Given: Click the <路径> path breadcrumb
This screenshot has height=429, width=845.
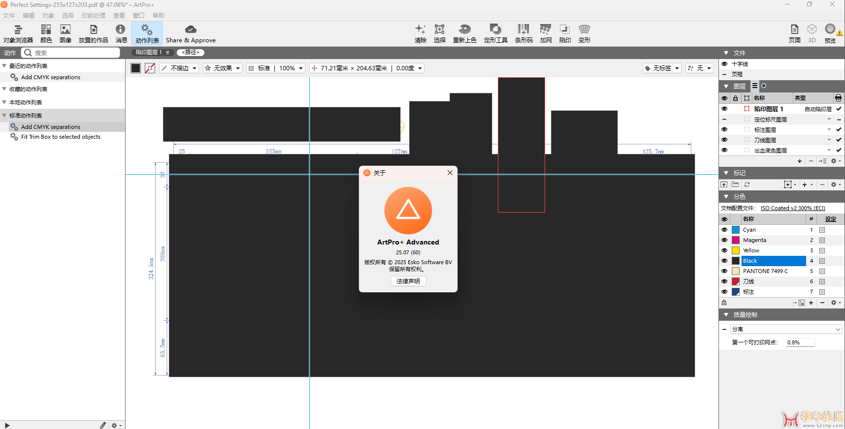Looking at the screenshot, I should 191,52.
